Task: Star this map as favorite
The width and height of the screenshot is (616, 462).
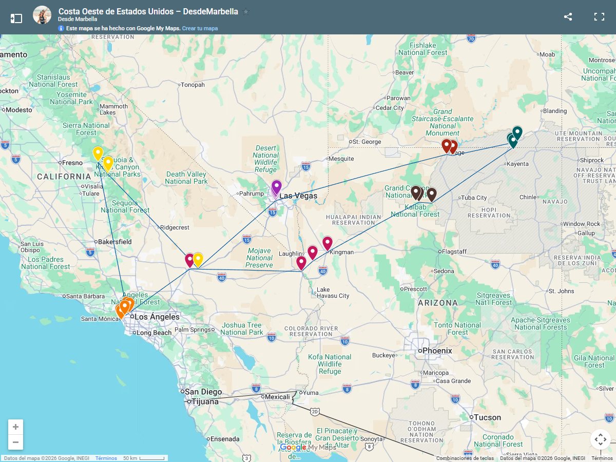Action: pyautogui.click(x=245, y=11)
